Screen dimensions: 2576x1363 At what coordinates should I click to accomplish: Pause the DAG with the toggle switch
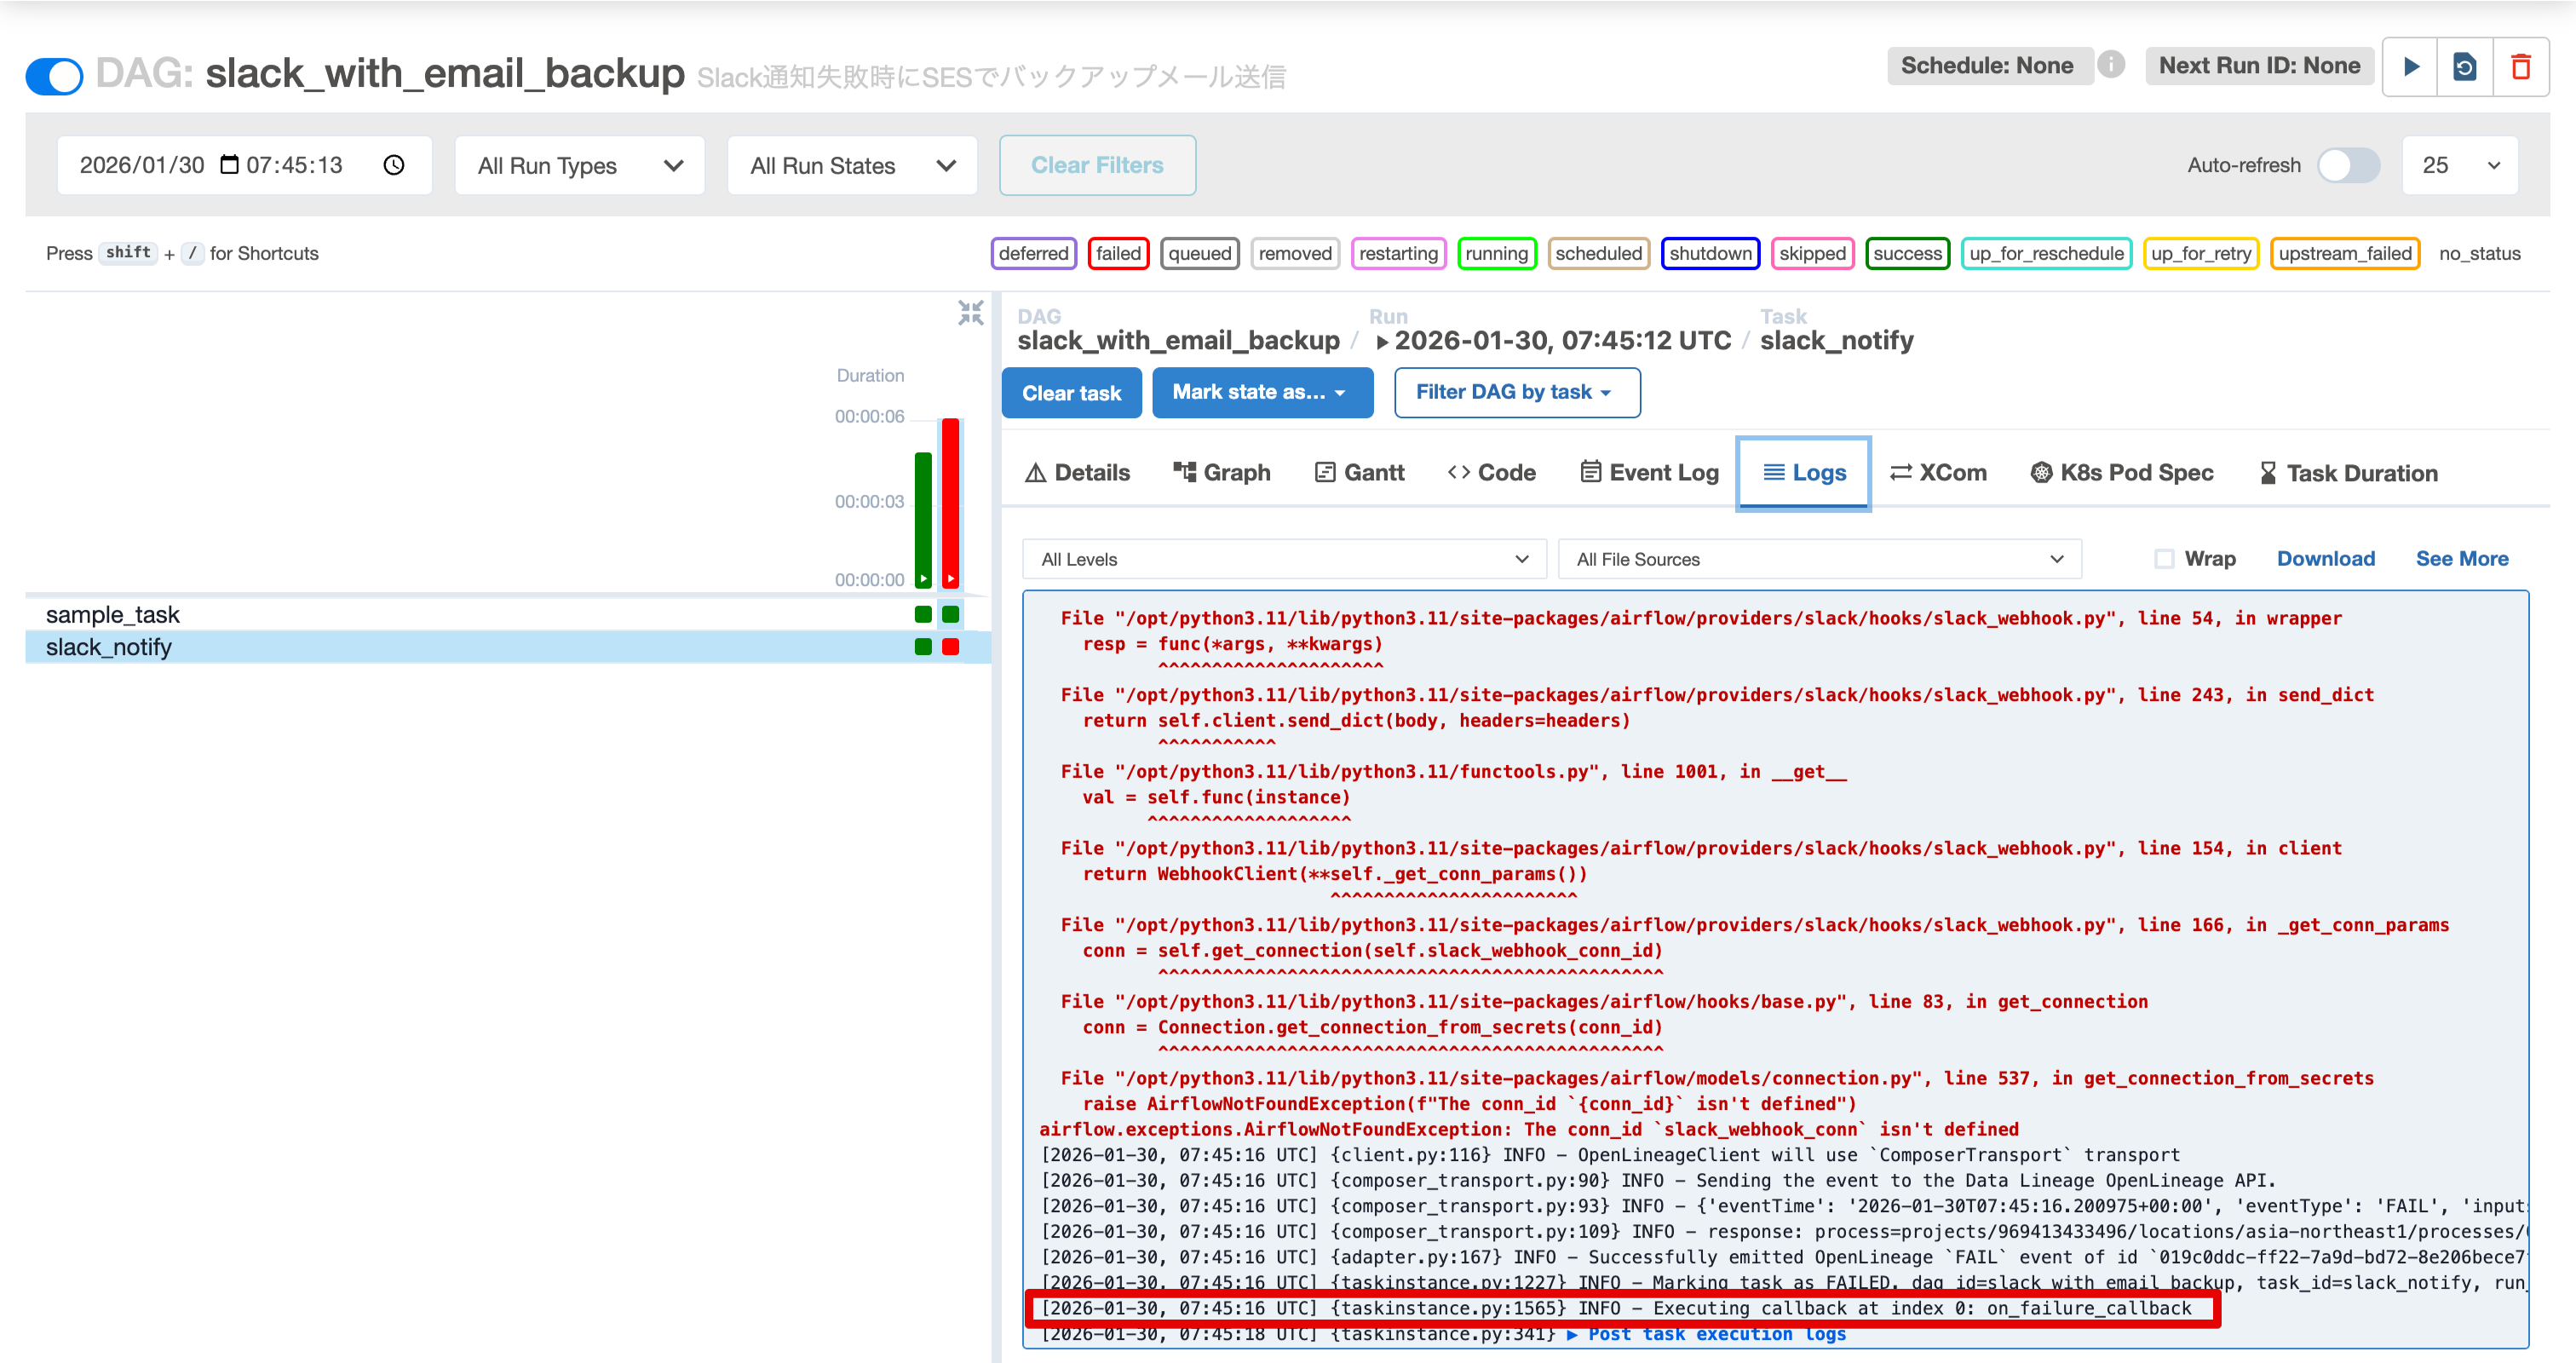point(54,75)
